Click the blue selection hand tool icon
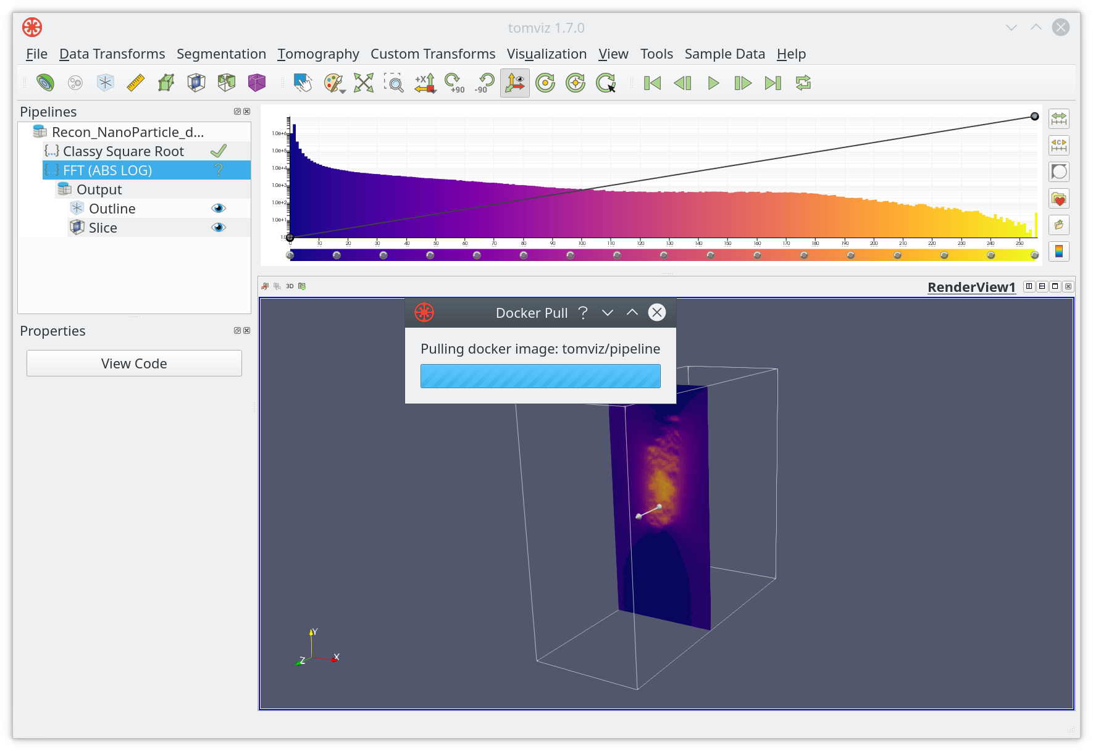This screenshot has height=751, width=1093. pyautogui.click(x=303, y=83)
